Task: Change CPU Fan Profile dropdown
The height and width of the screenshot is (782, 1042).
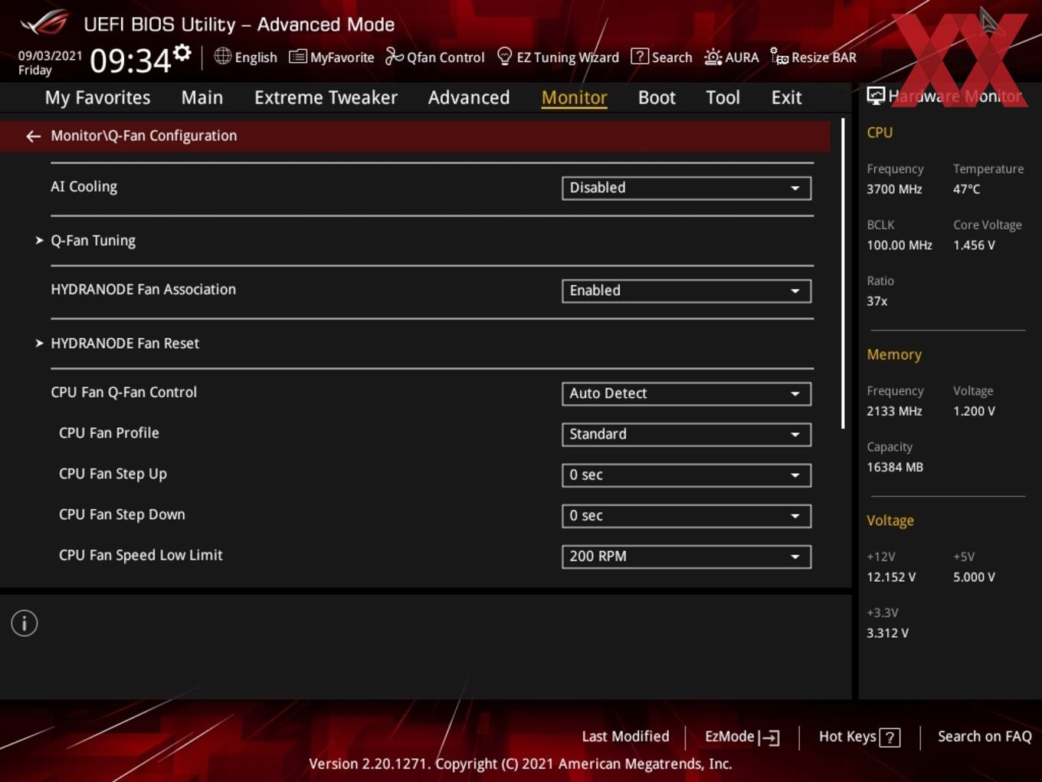Action: pyautogui.click(x=686, y=434)
